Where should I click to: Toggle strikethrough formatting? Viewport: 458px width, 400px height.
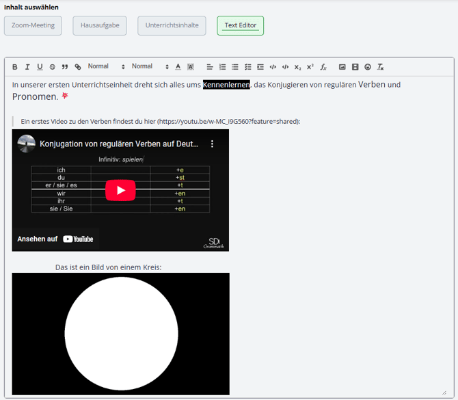(x=53, y=67)
